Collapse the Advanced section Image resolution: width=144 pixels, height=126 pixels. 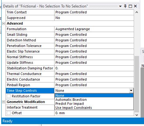click(x=3, y=24)
